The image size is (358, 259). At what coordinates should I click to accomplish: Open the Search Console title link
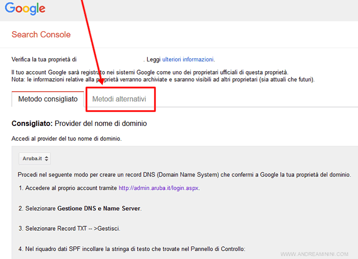pos(41,35)
